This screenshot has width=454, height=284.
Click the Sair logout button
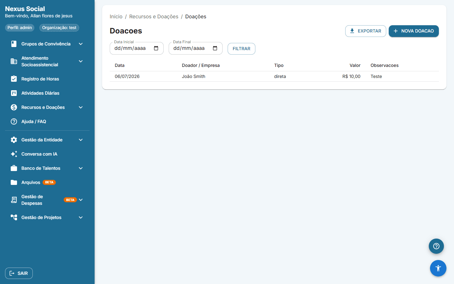click(x=19, y=273)
